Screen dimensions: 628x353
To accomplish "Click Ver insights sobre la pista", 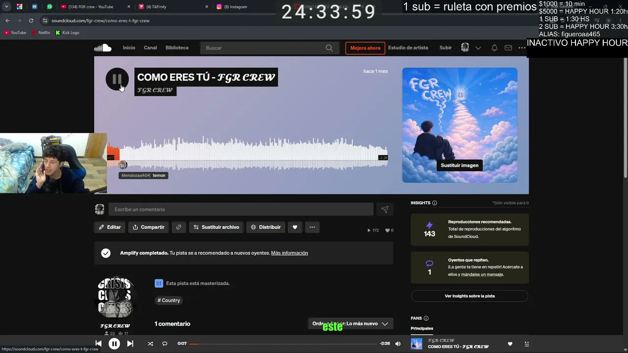I will coord(470,296).
